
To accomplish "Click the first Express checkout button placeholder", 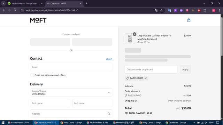I will pyautogui.click(x=50, y=42).
